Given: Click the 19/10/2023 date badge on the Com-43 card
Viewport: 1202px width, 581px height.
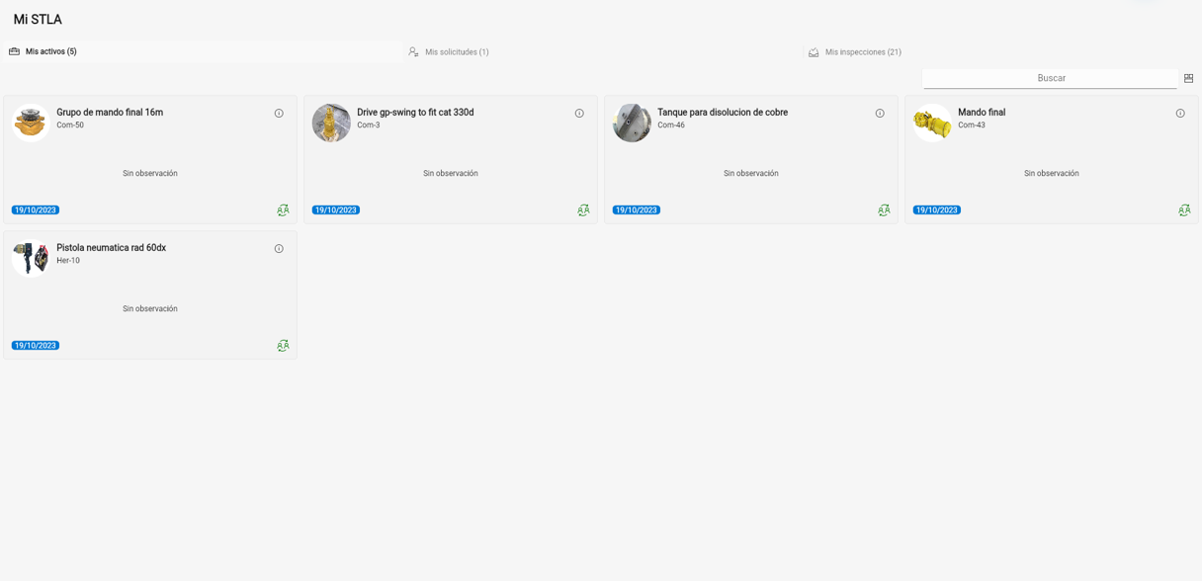Looking at the screenshot, I should tap(937, 210).
